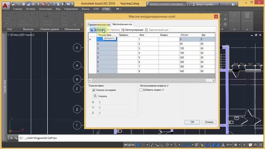Expand polar tracking settings dropdown arrow
This screenshot has width=265, height=149.
click(x=171, y=145)
